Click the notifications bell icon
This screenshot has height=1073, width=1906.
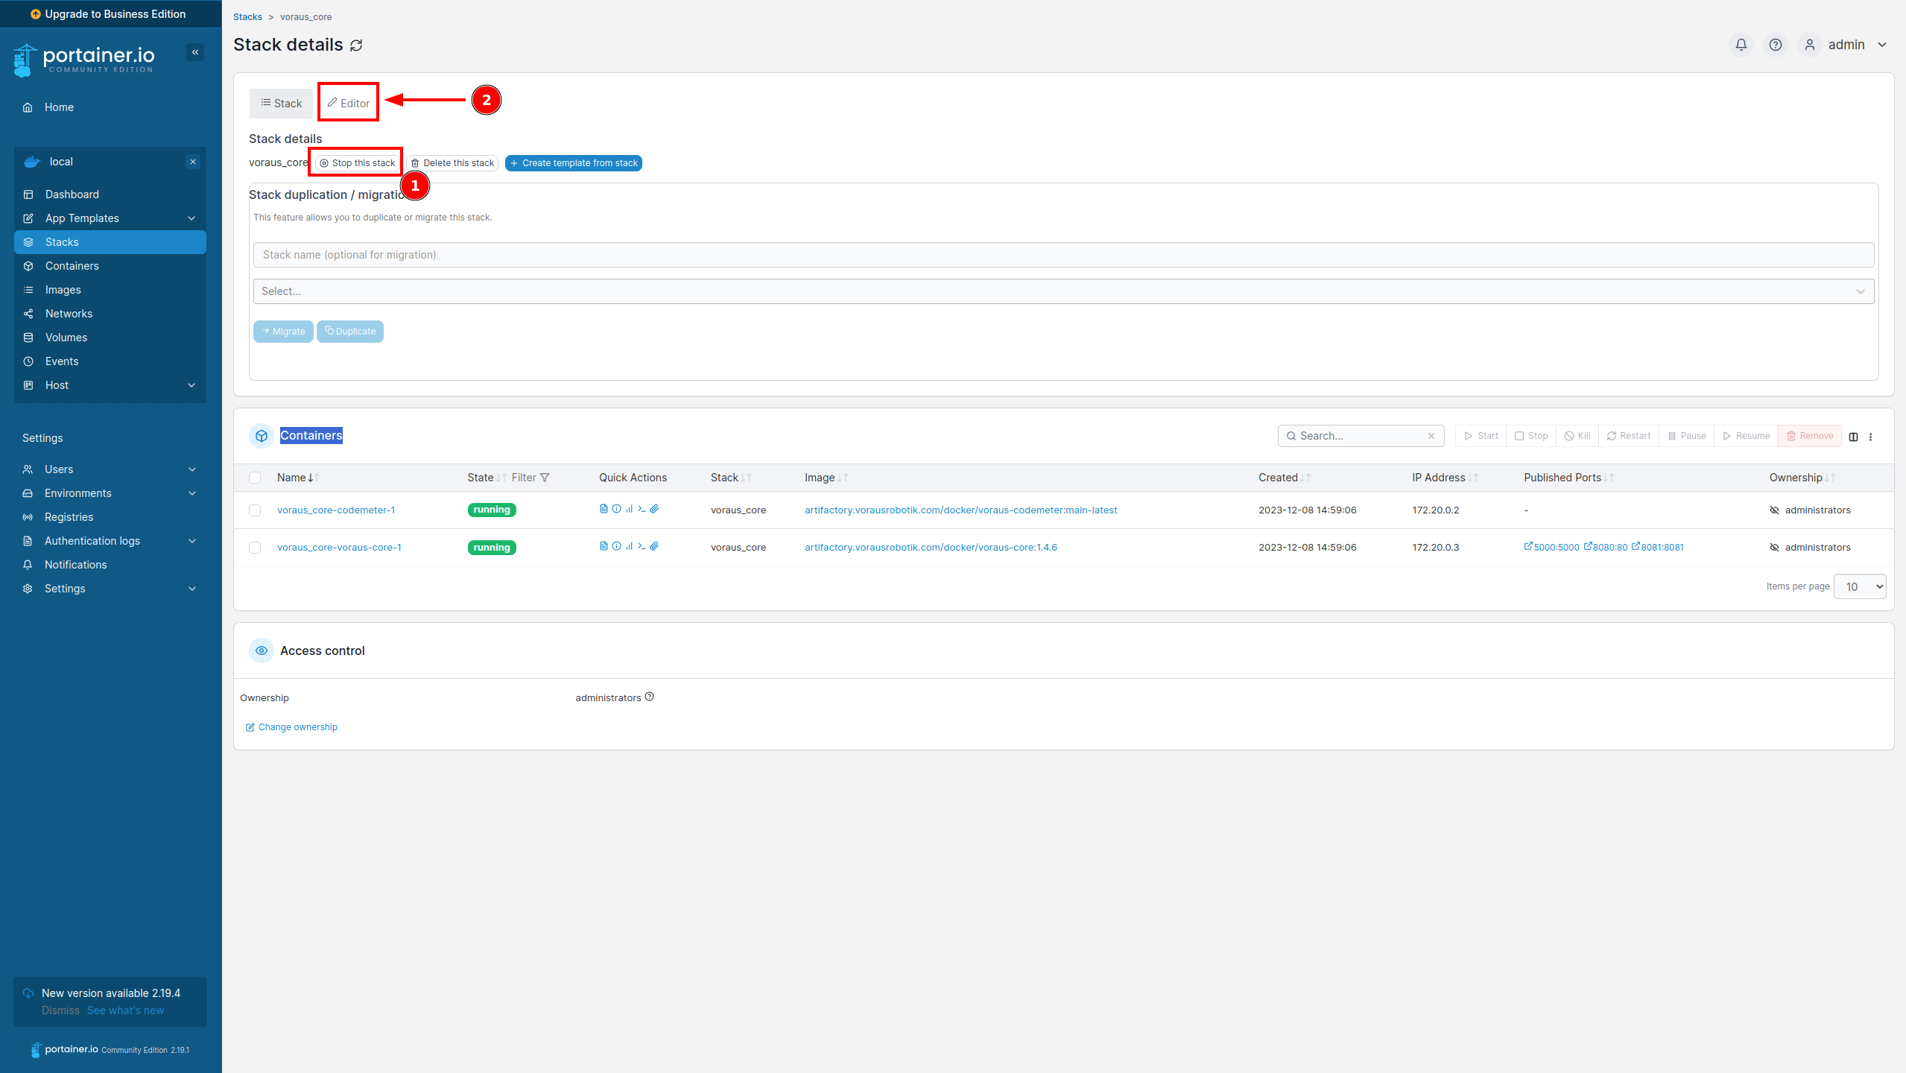click(1740, 44)
